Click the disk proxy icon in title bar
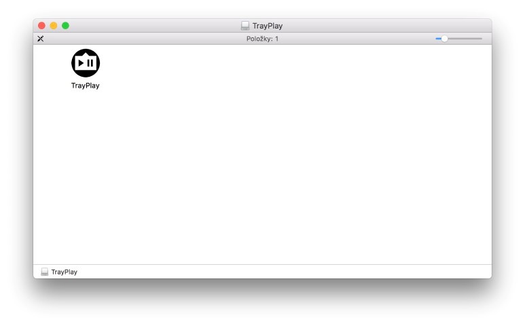 [245, 26]
